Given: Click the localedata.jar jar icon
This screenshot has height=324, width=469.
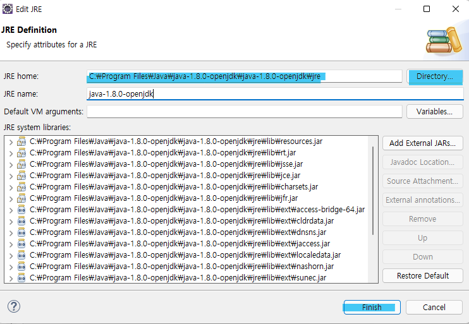Looking at the screenshot, I should coord(21,255).
